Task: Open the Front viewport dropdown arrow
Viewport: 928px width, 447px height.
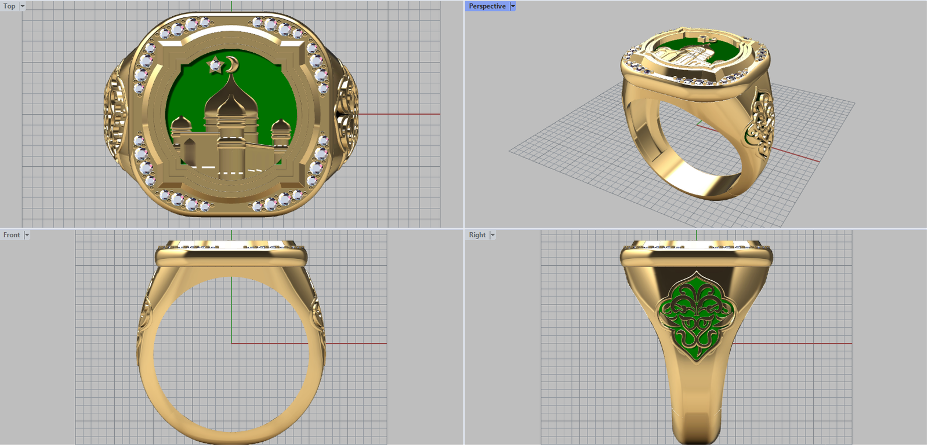Action: (x=27, y=235)
